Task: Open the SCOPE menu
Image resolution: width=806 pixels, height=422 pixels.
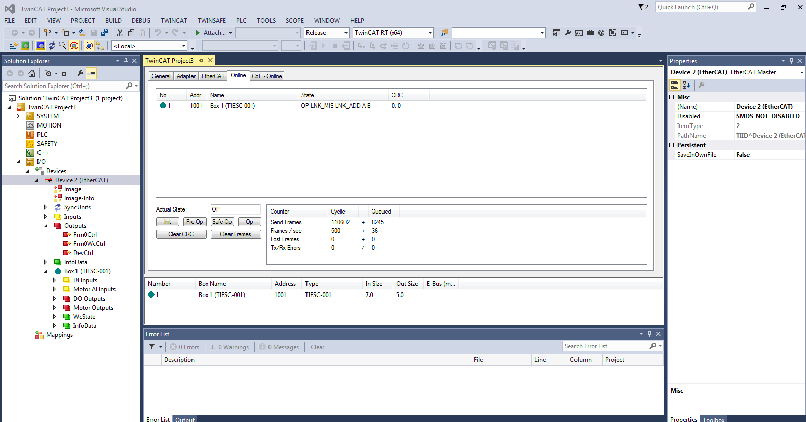Action: coord(295,21)
